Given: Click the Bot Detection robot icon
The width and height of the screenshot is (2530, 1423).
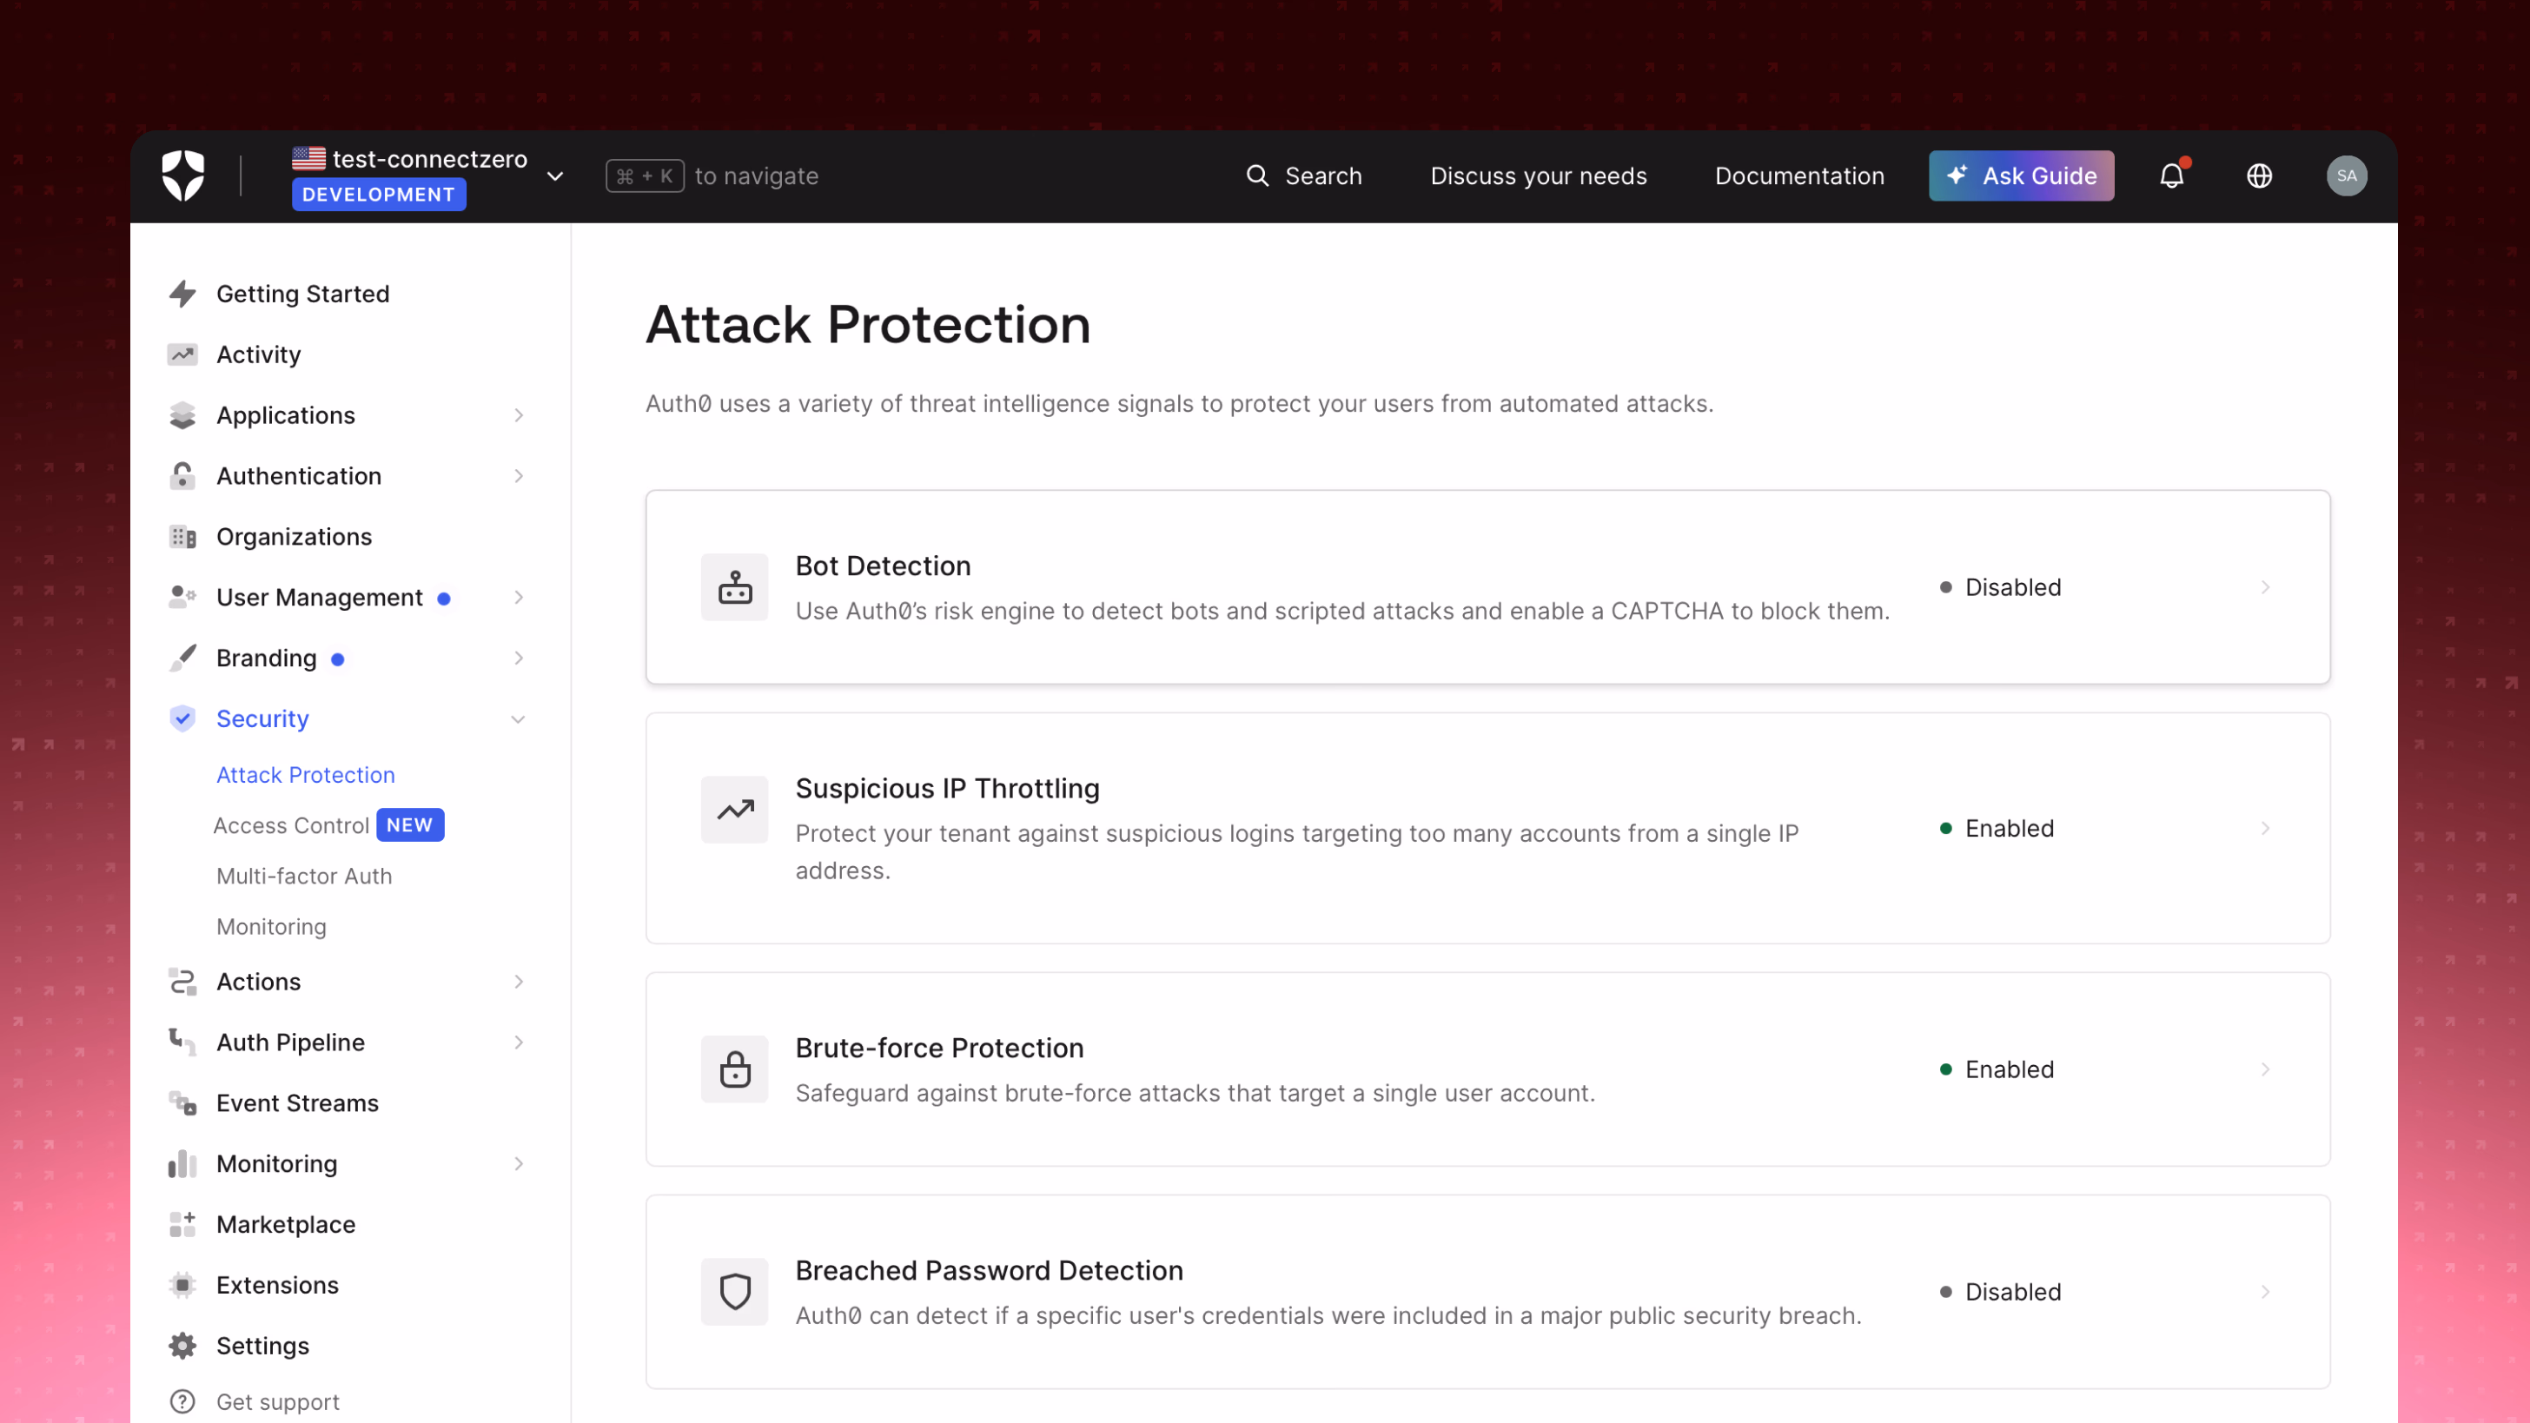Looking at the screenshot, I should point(735,587).
